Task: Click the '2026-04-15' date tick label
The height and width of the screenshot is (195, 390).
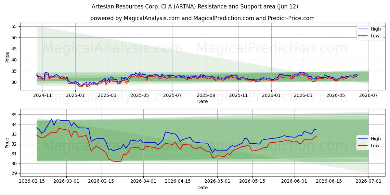Action: [178, 181]
